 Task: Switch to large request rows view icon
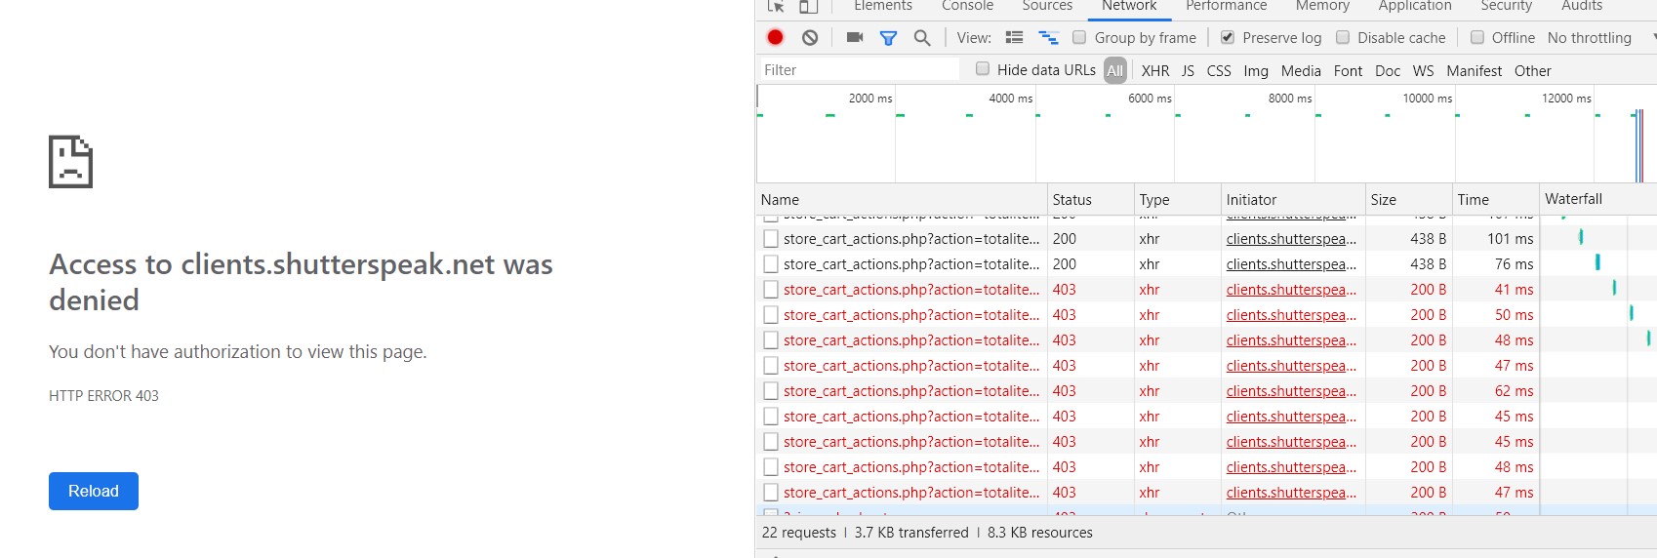pyautogui.click(x=1015, y=37)
